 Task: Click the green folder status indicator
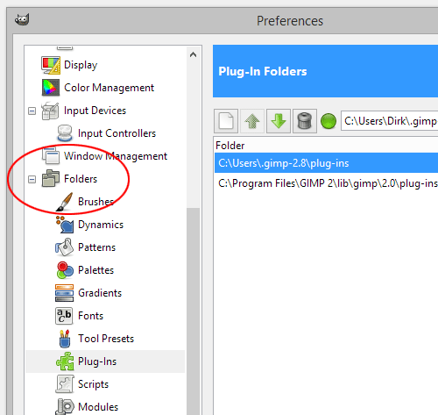[x=328, y=121]
